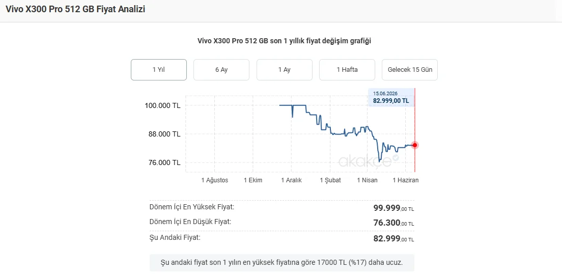Viewport: 562px width, 274px height.
Task: Click the 76.000 TL axis label
Action: [164, 162]
